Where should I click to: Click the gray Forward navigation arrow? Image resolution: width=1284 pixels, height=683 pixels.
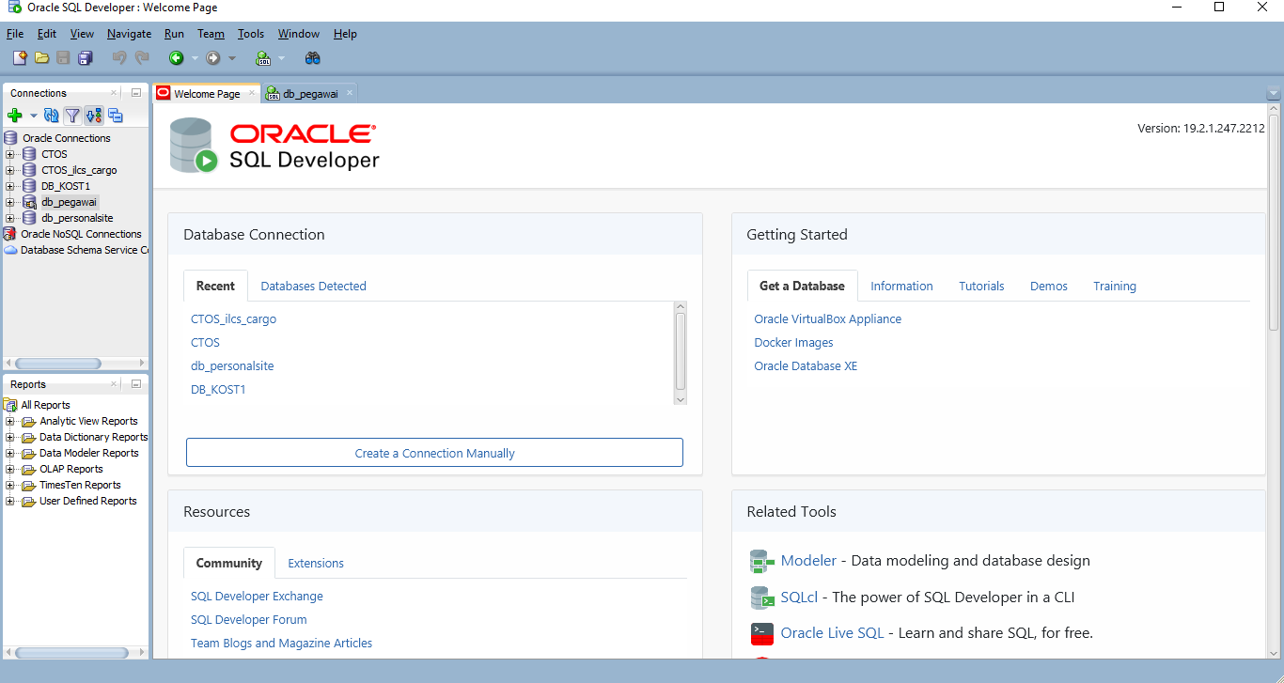[213, 58]
